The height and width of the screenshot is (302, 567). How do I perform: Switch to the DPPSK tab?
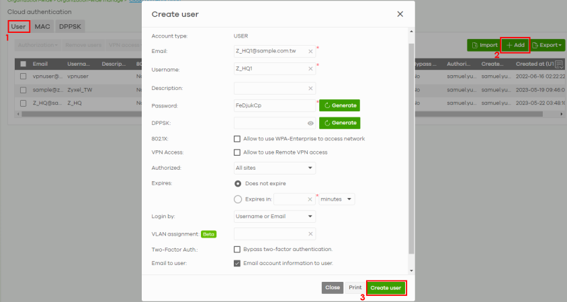(x=71, y=26)
